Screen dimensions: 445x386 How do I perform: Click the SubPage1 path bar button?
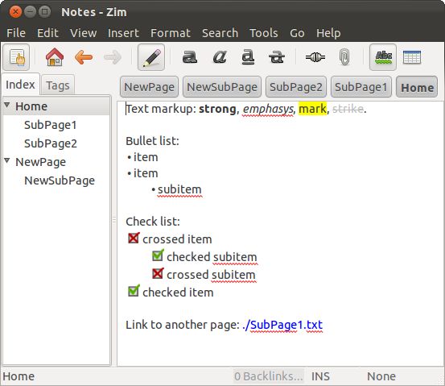pyautogui.click(x=361, y=87)
